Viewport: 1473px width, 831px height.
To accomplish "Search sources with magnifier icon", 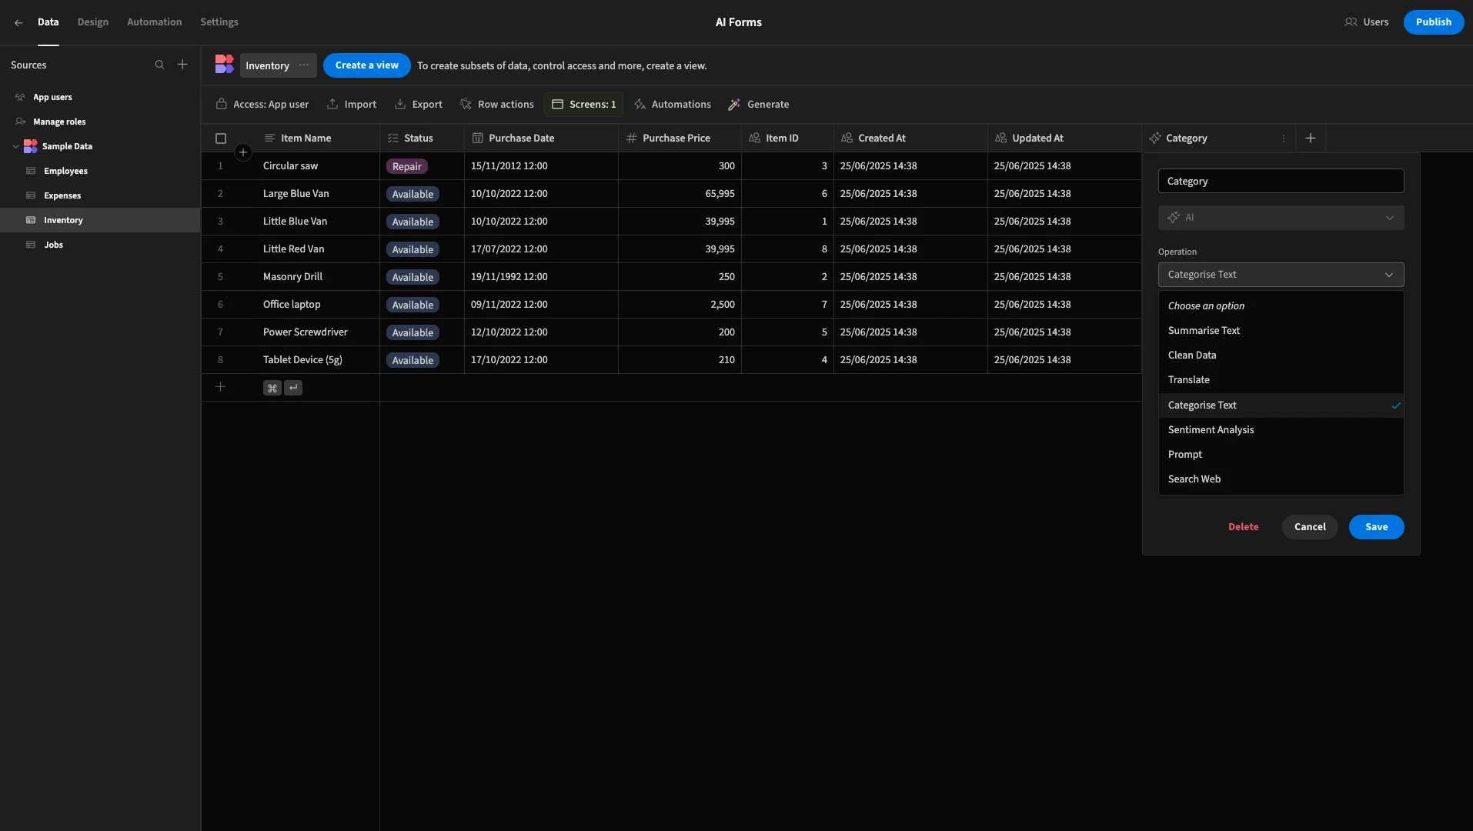I will (x=159, y=65).
